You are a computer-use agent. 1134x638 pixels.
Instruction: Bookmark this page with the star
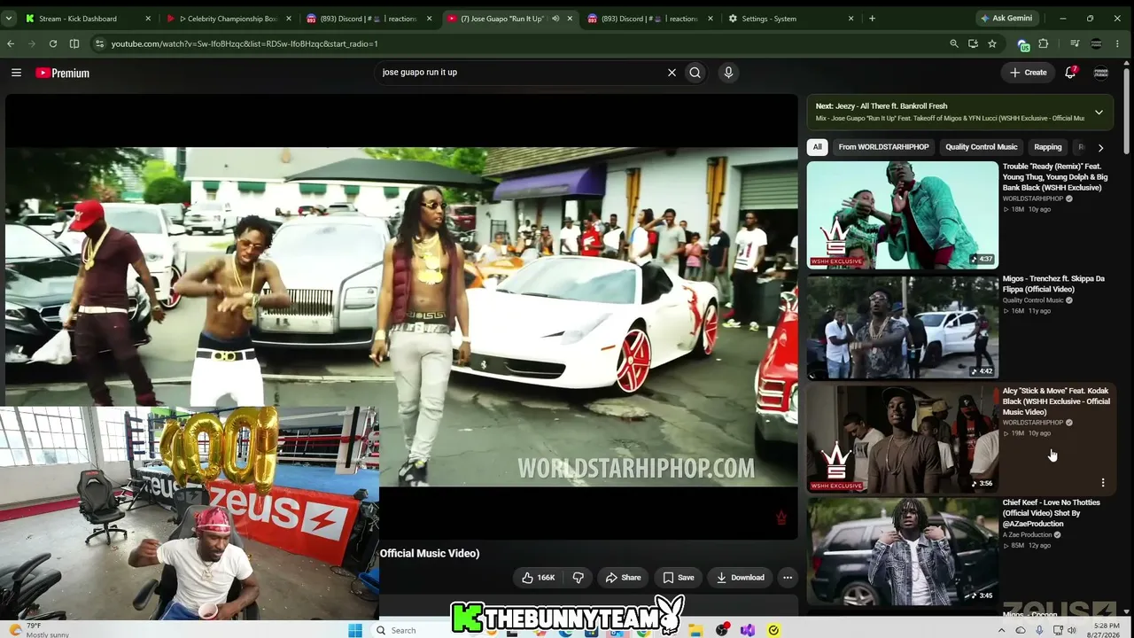pos(992,43)
